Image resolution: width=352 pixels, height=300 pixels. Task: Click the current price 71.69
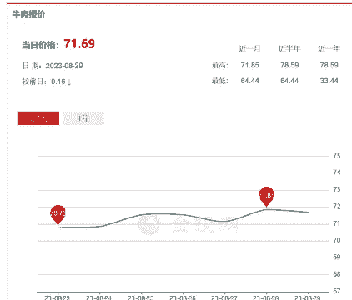[79, 44]
